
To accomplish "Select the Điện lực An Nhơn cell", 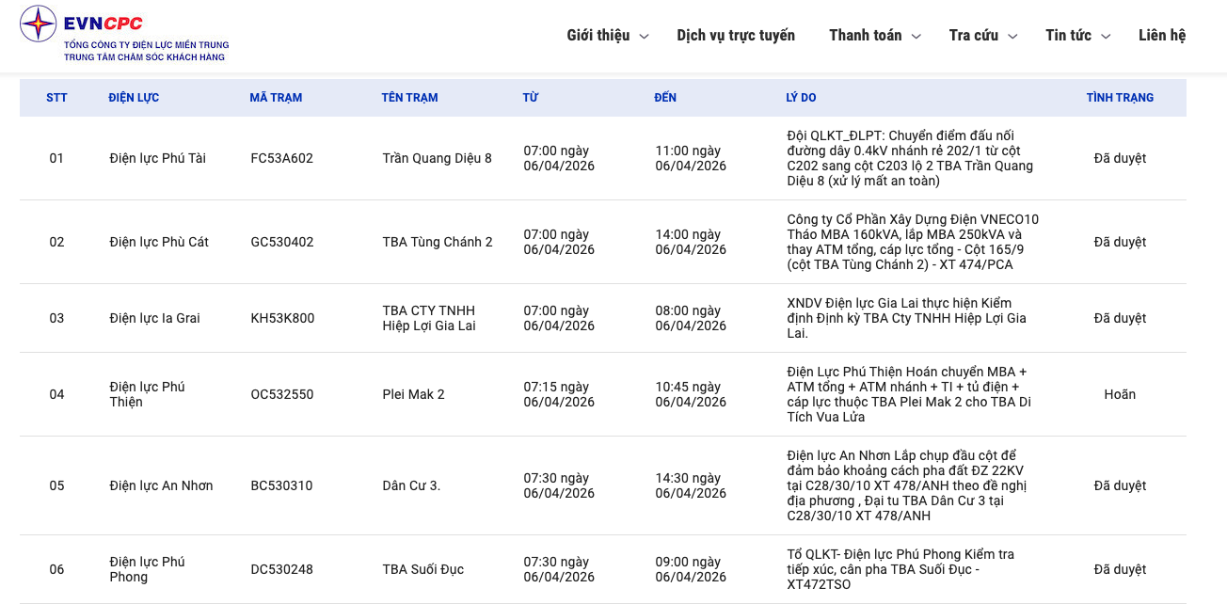I will coord(161,485).
